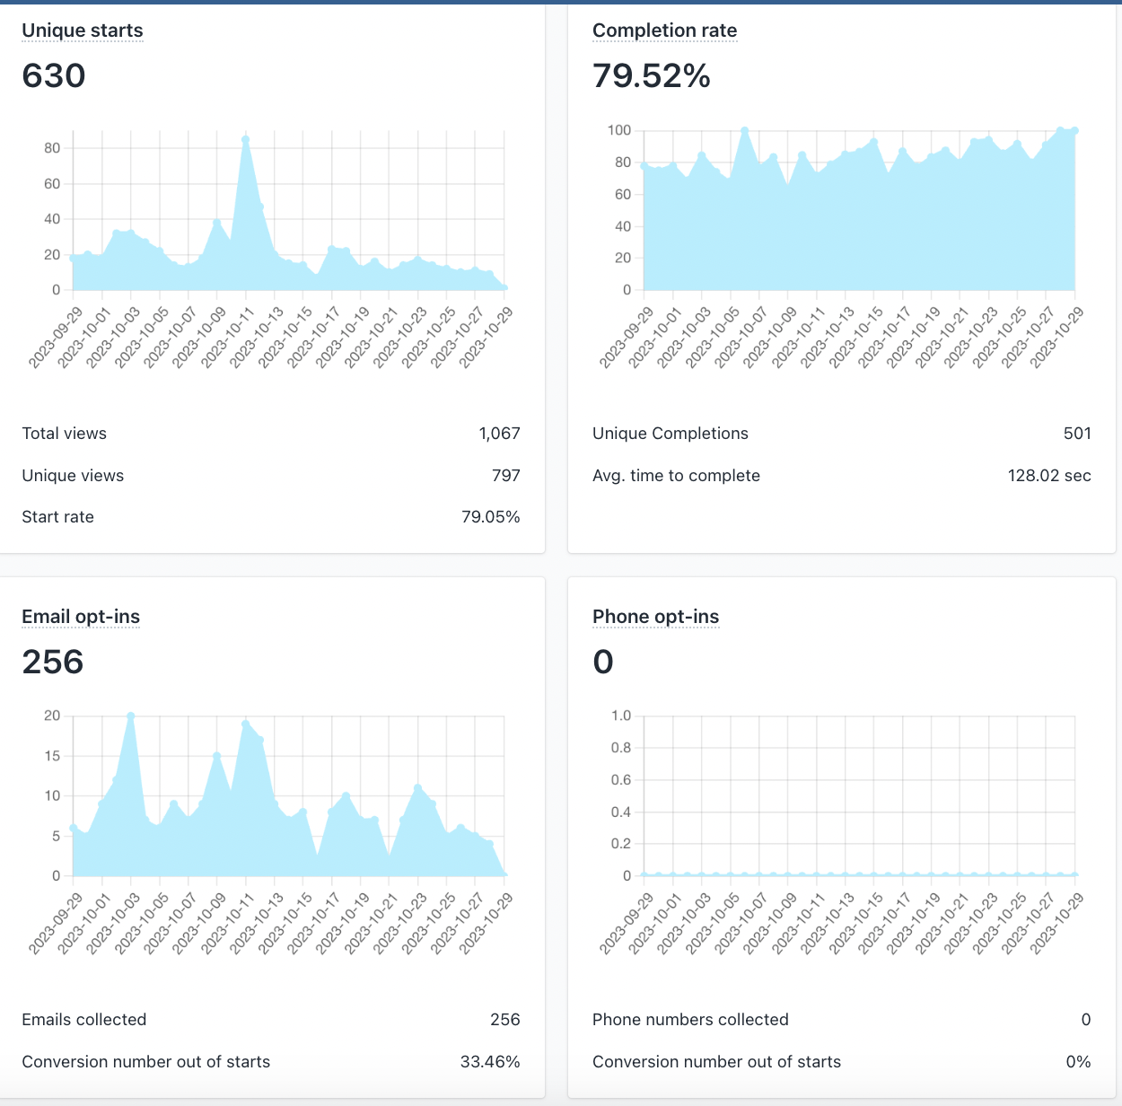Click the Unique Completions label

click(x=671, y=434)
